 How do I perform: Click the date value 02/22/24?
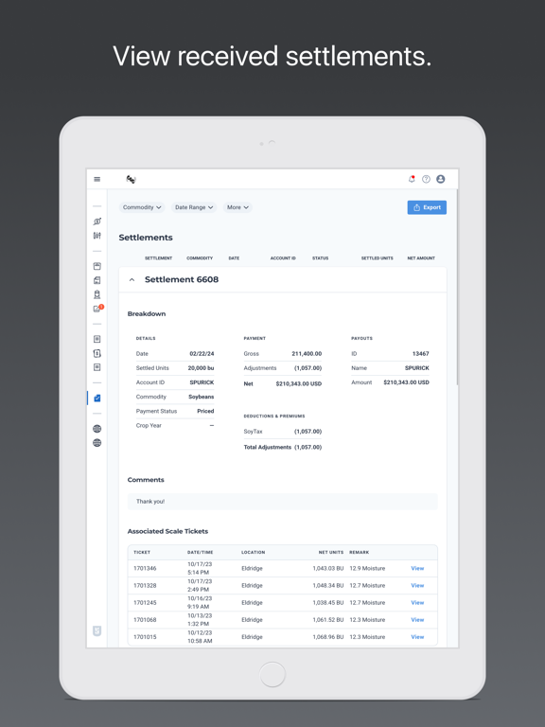tap(202, 354)
